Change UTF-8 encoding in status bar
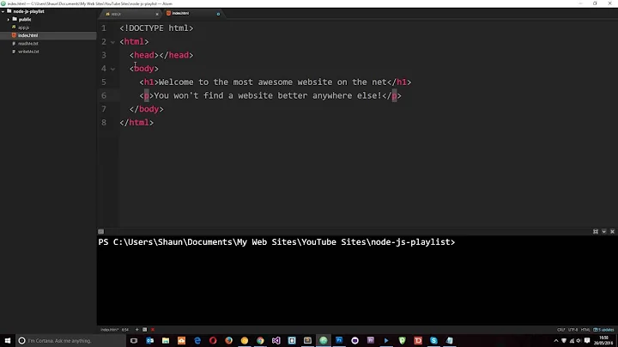 coord(573,330)
